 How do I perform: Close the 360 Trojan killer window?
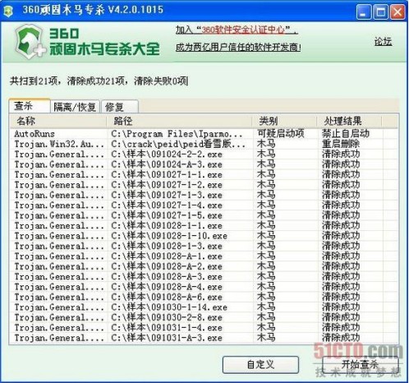coord(398,12)
